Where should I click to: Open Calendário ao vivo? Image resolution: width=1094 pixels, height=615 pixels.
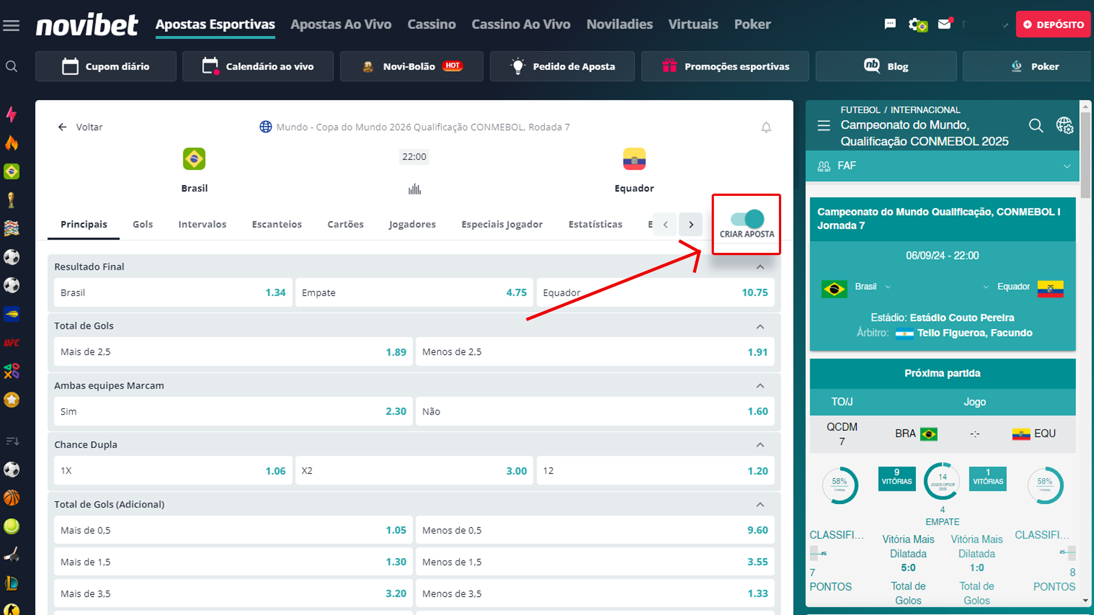(258, 67)
